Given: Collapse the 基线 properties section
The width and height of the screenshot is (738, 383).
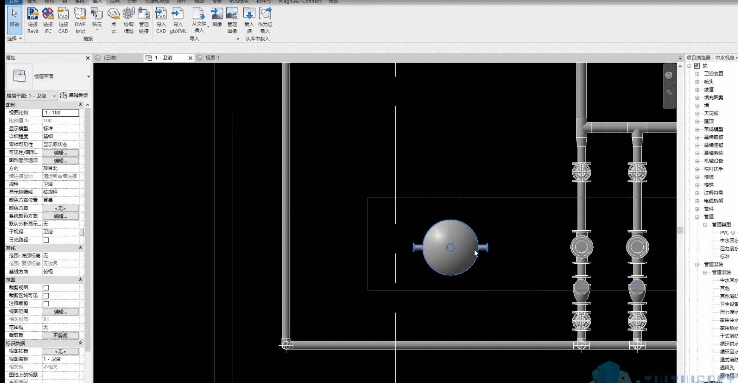Looking at the screenshot, I should 80,248.
